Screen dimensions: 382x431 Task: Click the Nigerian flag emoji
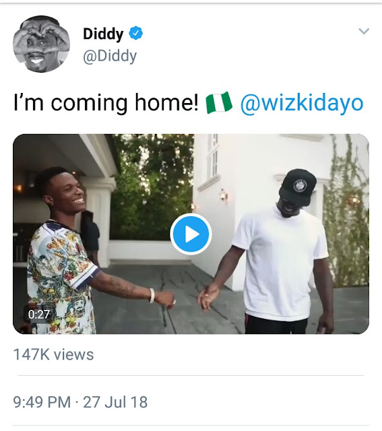(x=219, y=102)
